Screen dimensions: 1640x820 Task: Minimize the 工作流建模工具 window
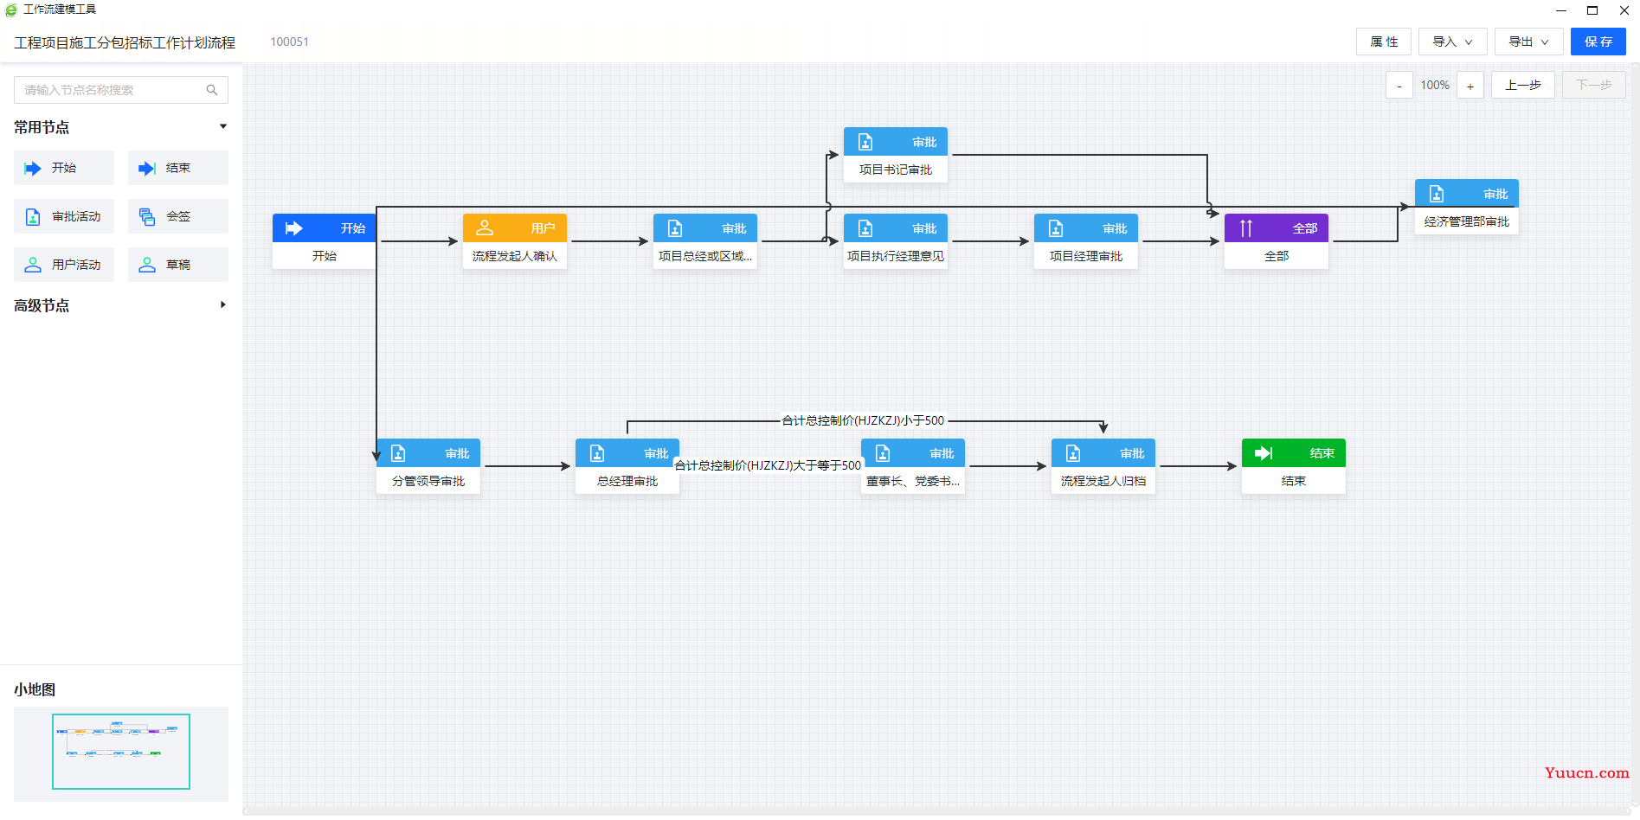click(x=1561, y=10)
